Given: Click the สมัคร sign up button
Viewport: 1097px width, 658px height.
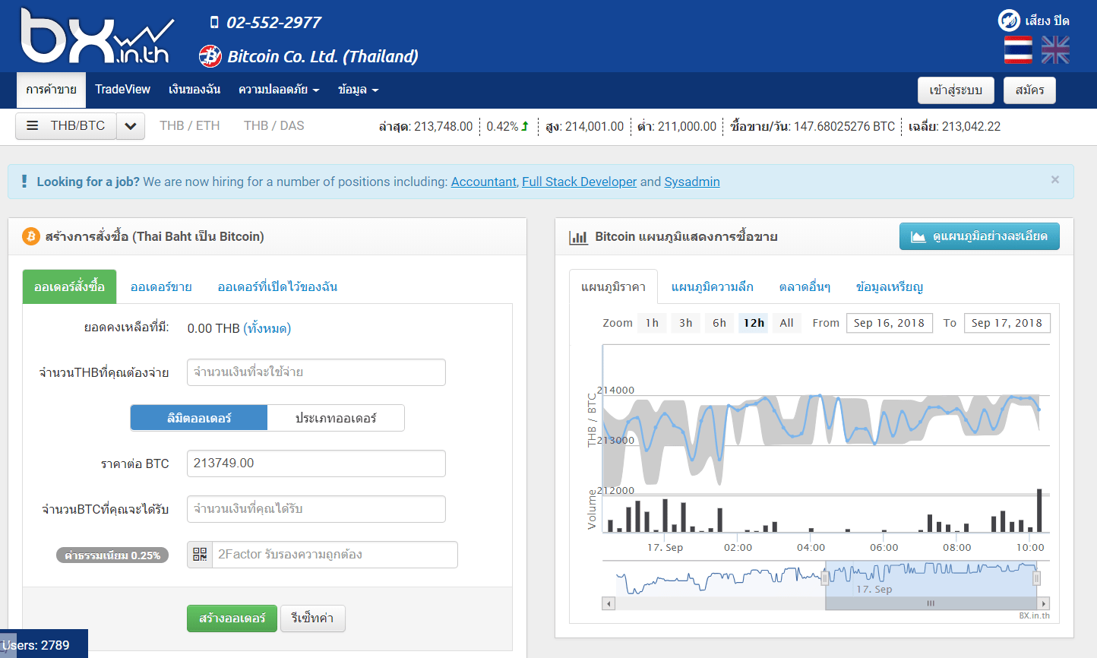Looking at the screenshot, I should [1029, 90].
